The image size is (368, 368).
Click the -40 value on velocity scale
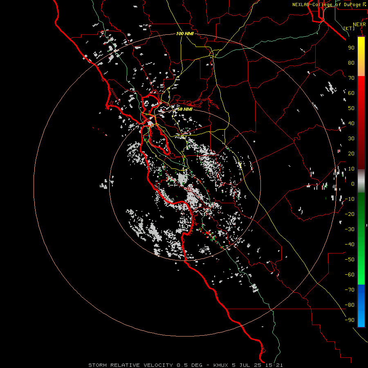tap(350, 245)
